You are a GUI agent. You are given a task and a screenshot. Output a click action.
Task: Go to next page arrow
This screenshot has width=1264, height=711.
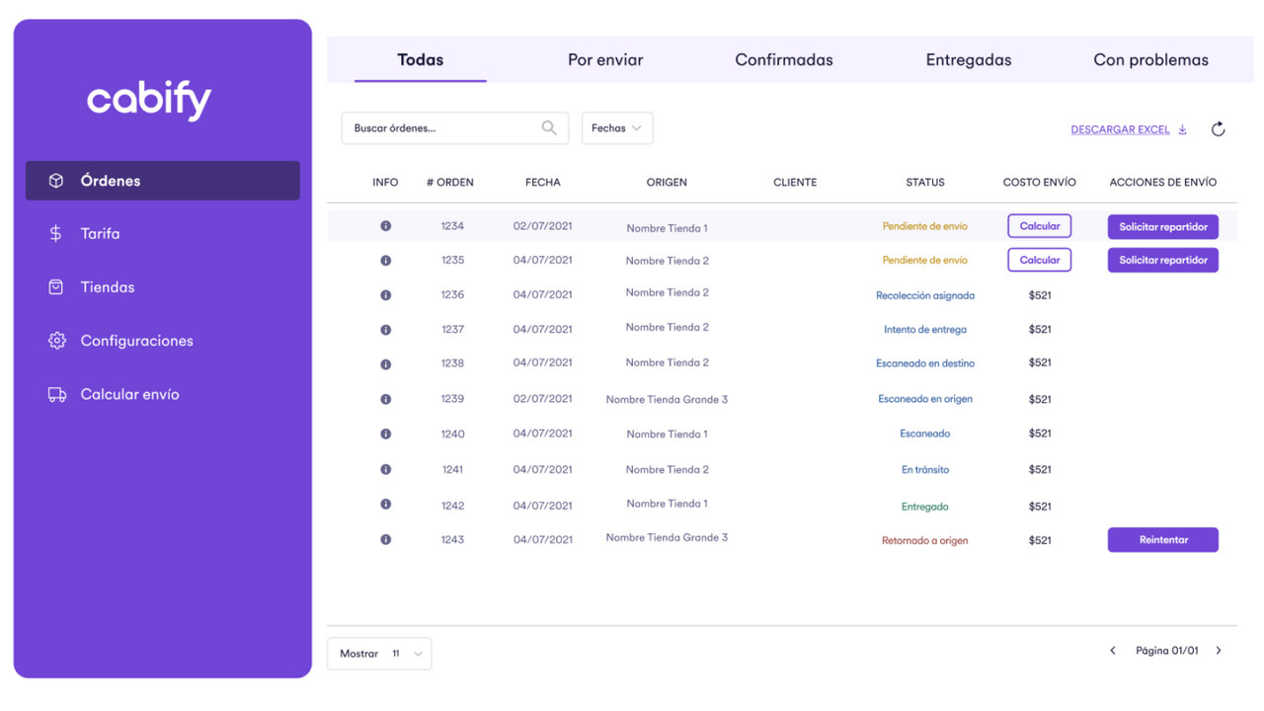coord(1219,651)
